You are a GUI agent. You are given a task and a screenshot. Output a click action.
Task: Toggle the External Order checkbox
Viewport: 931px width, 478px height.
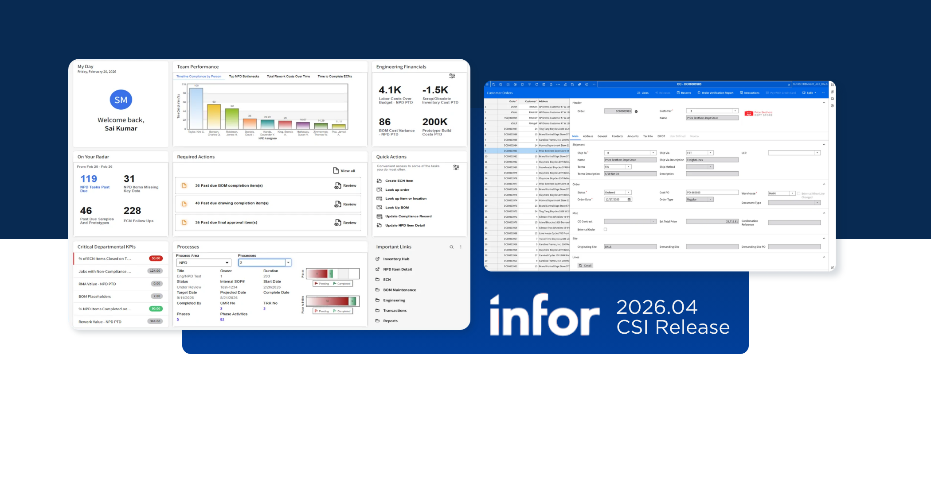pos(605,229)
